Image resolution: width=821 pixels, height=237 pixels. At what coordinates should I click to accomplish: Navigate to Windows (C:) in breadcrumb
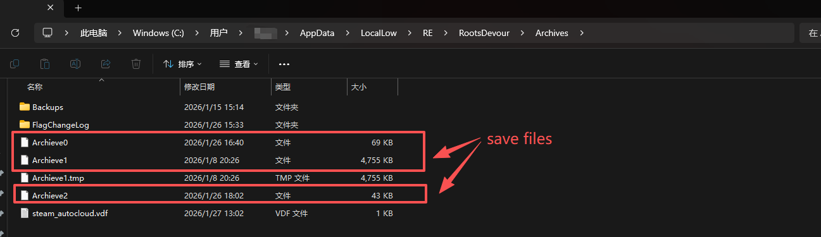click(x=158, y=33)
